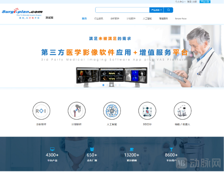Image resolution: width=224 pixels, height=172 pixels.
Task: Click the 平台入驻 button
Action: click(x=205, y=2)
